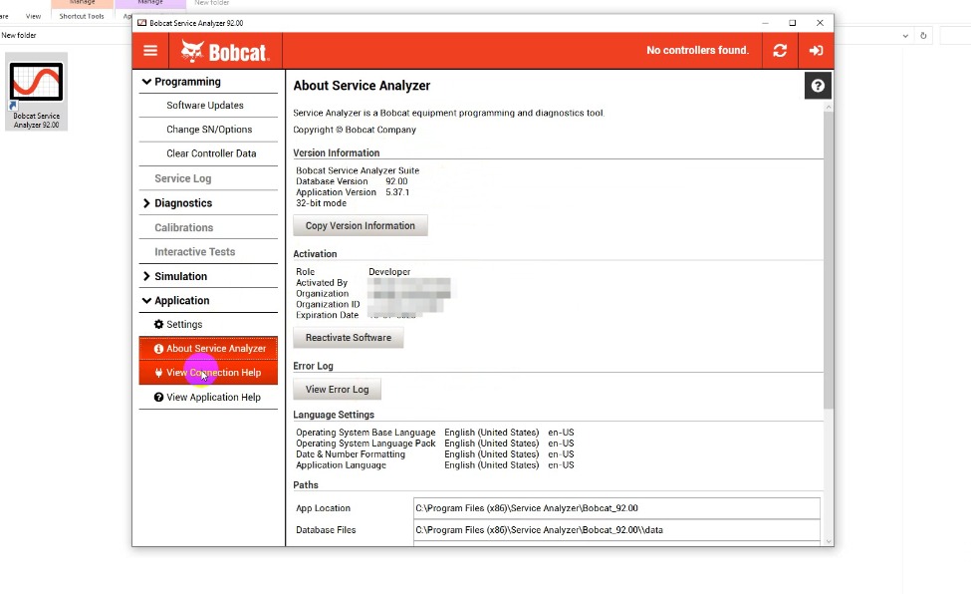Click the About Service Analyzer heading

362,86
